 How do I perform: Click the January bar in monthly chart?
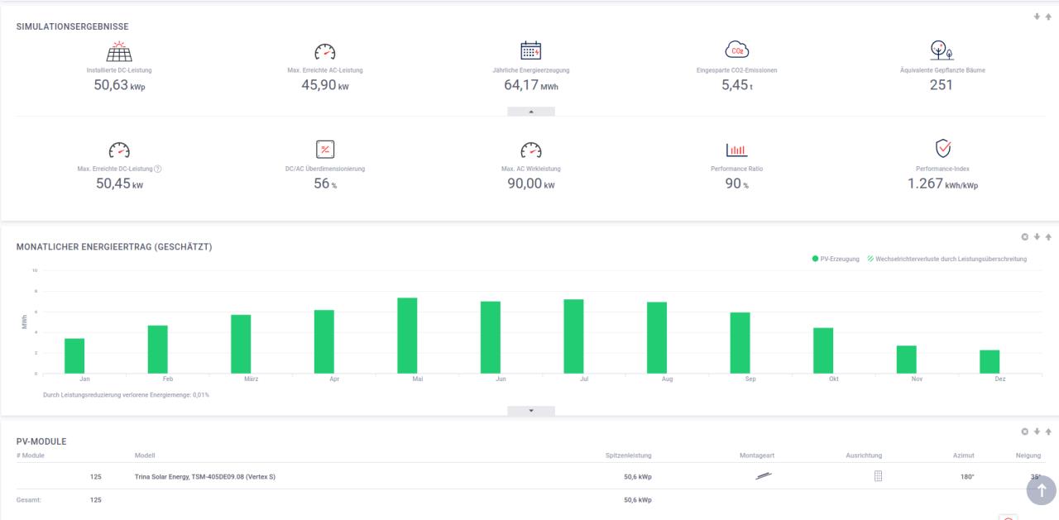(74, 355)
